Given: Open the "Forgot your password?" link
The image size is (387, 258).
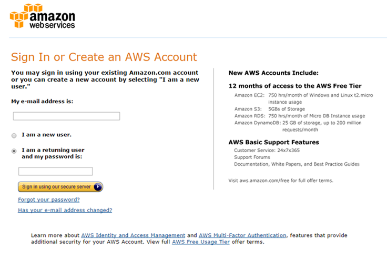Looking at the screenshot, I should 49,200.
